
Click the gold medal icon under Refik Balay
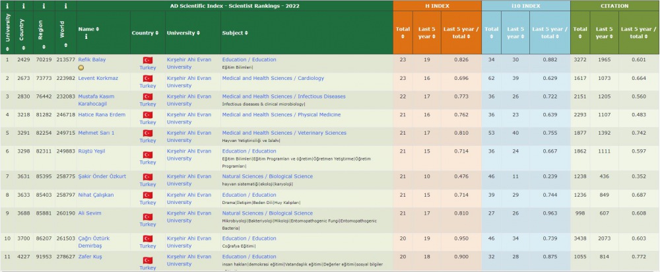[x=81, y=67]
